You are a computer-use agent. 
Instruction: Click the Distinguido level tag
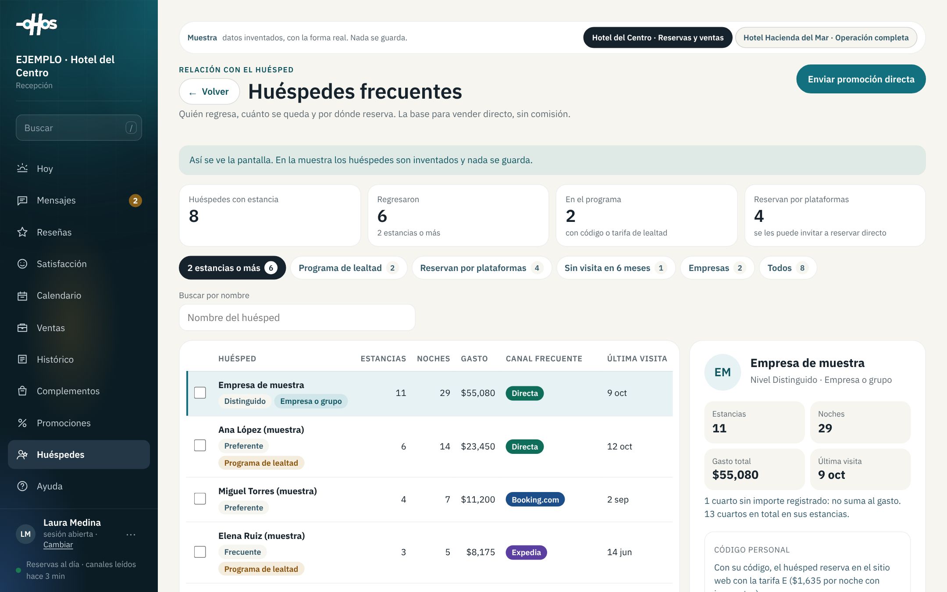tap(245, 401)
